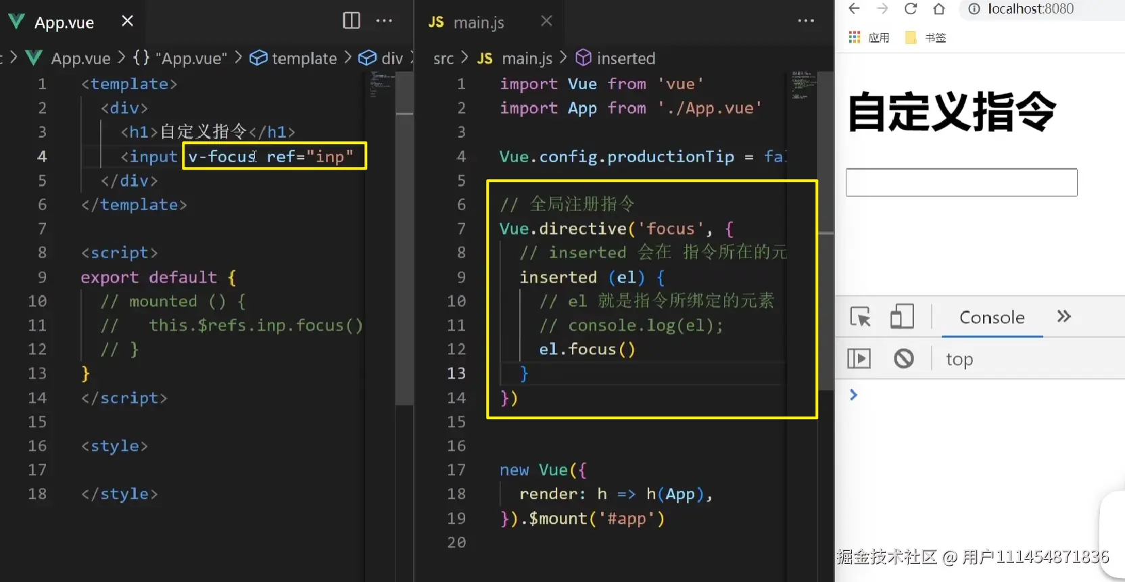Show more DevTools tabs chevron
The width and height of the screenshot is (1125, 582).
1064,316
